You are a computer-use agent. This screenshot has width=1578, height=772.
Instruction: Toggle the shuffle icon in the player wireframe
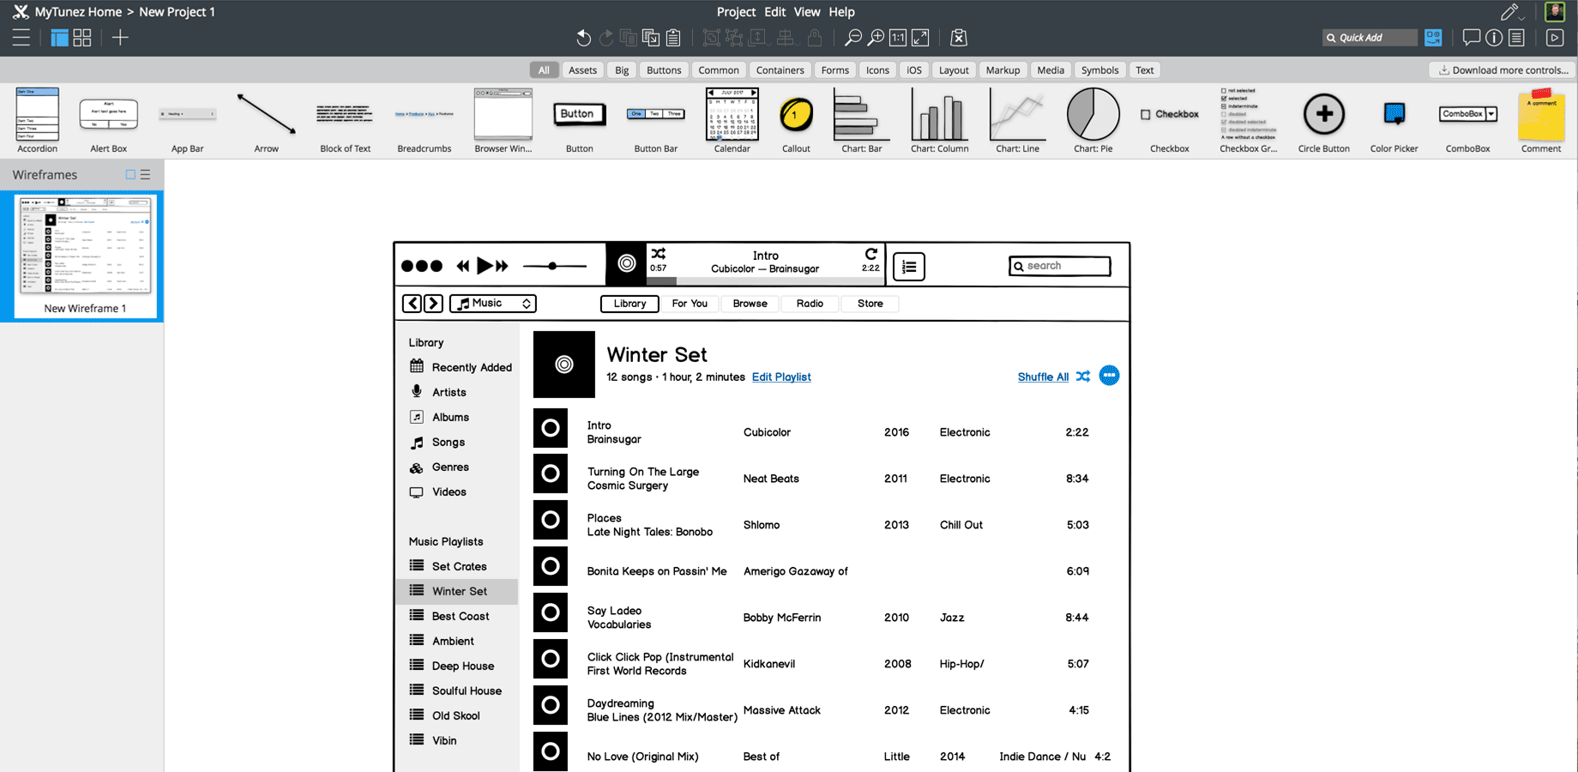(x=658, y=254)
